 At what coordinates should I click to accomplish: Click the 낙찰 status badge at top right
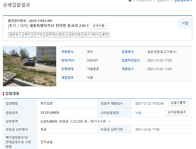tap(185, 23)
